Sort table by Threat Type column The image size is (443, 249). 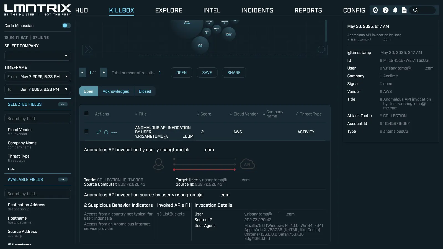[x=309, y=114]
